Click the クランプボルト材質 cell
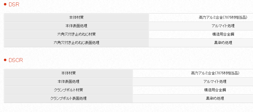The height and width of the screenshot is (112, 253). [x=68, y=90]
